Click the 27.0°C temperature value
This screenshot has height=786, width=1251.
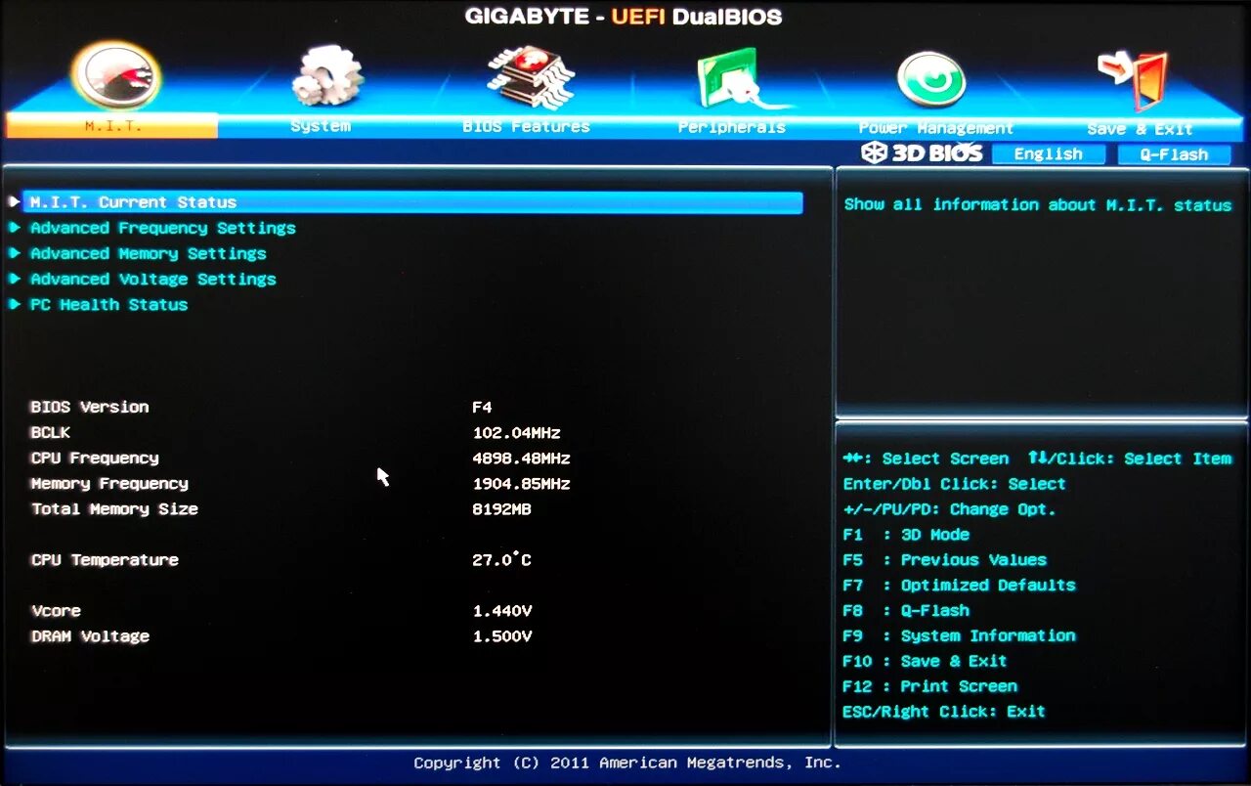point(502,559)
